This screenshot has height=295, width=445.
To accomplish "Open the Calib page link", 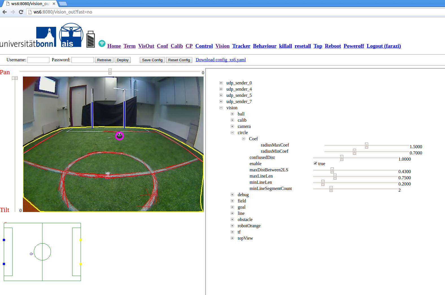I will (x=177, y=46).
